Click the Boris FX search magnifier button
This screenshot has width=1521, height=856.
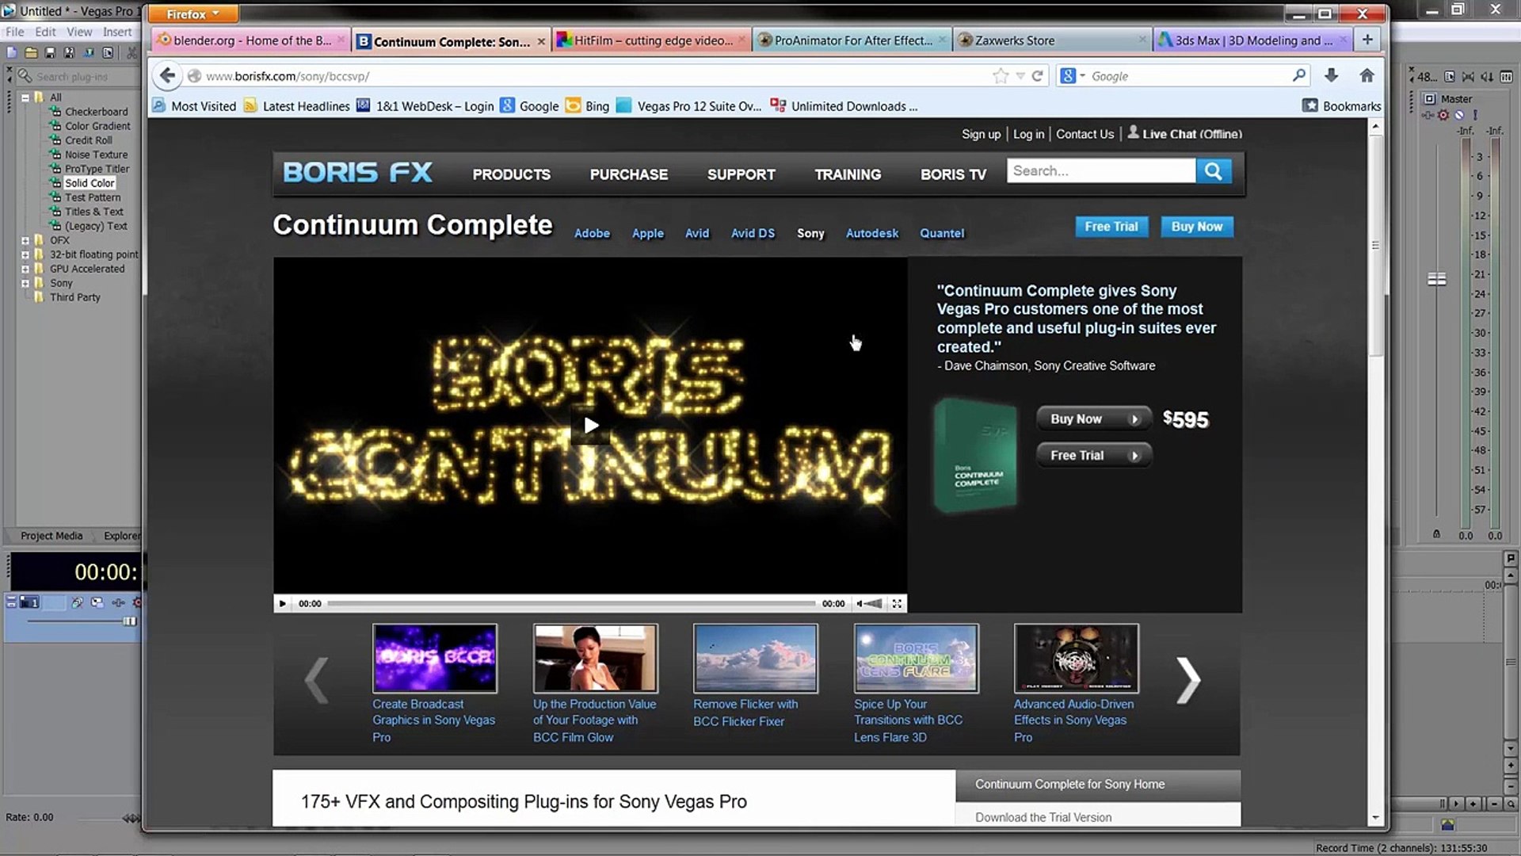tap(1214, 171)
